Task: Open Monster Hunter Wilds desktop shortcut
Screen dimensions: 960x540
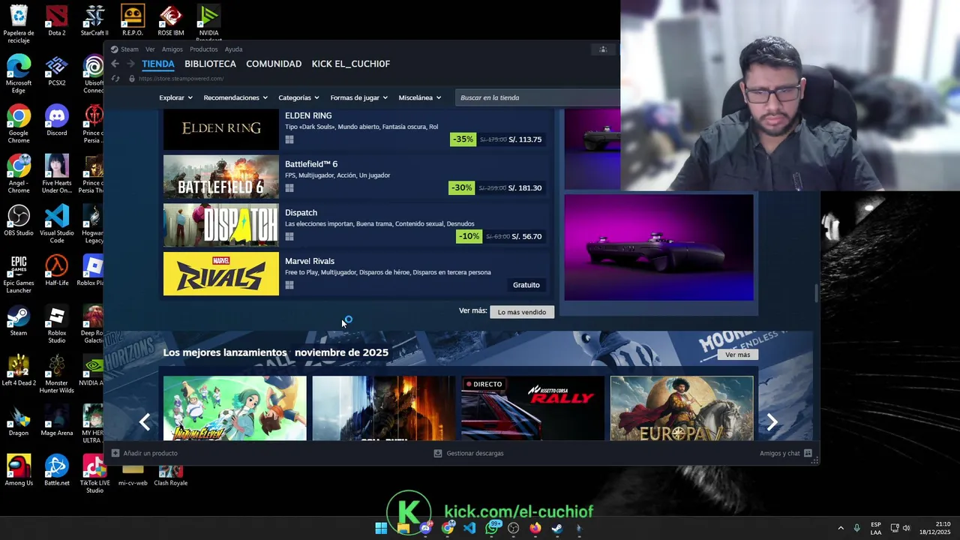Action: point(56,374)
